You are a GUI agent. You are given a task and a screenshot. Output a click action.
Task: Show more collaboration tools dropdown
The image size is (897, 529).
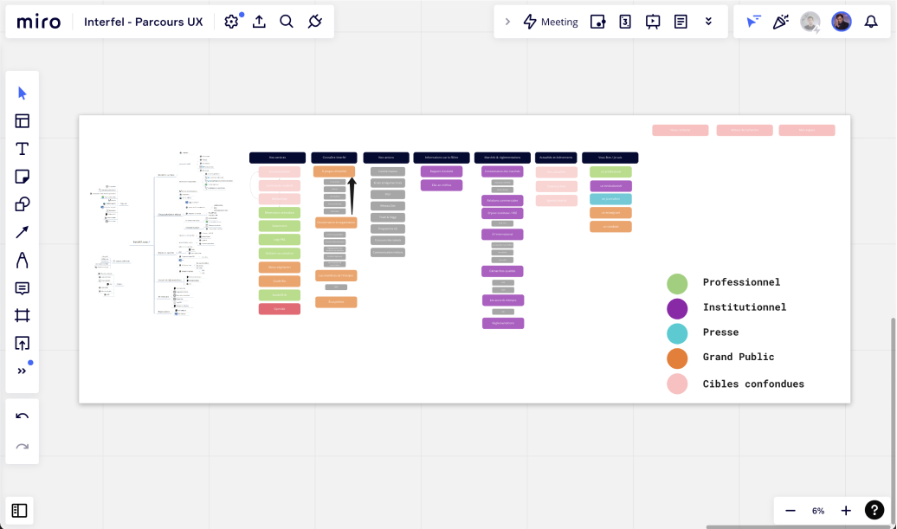708,22
